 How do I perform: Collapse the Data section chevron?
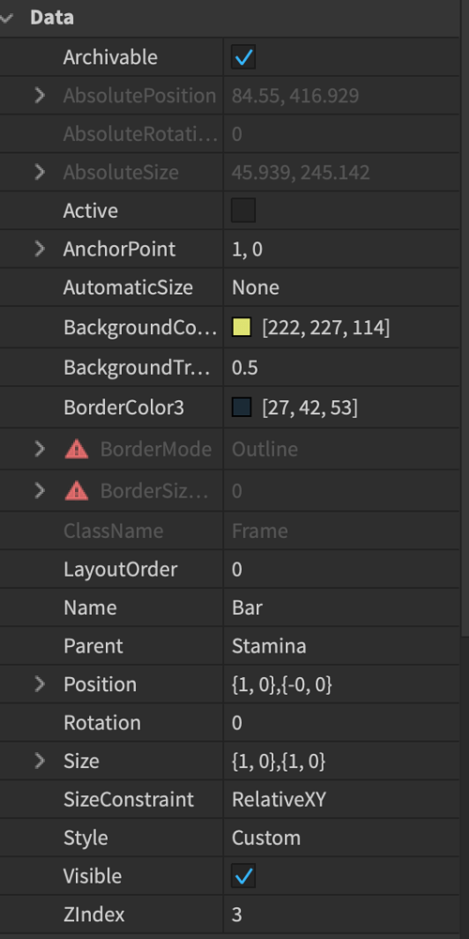[x=7, y=18]
